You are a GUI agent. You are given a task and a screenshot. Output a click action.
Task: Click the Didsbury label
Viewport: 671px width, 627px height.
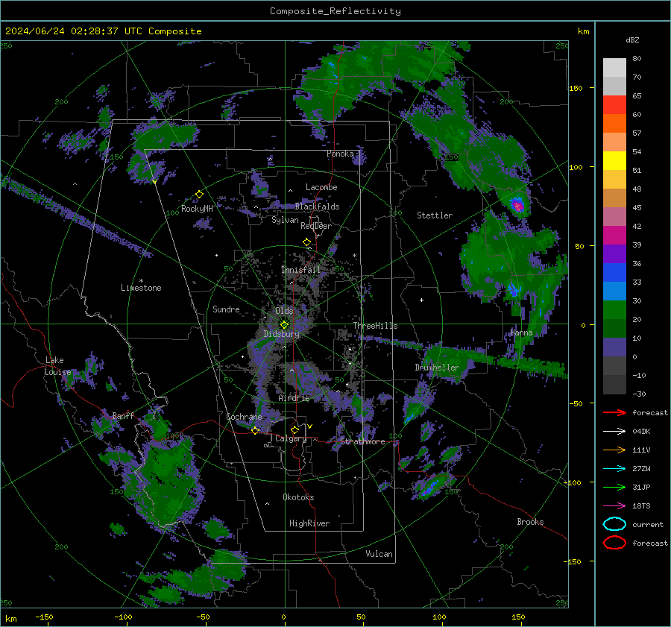point(281,334)
